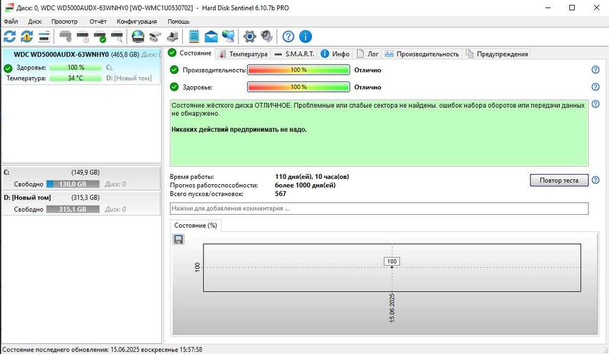Click the Отлично label next to Здоровье
The image size is (609, 354).
click(x=367, y=87)
